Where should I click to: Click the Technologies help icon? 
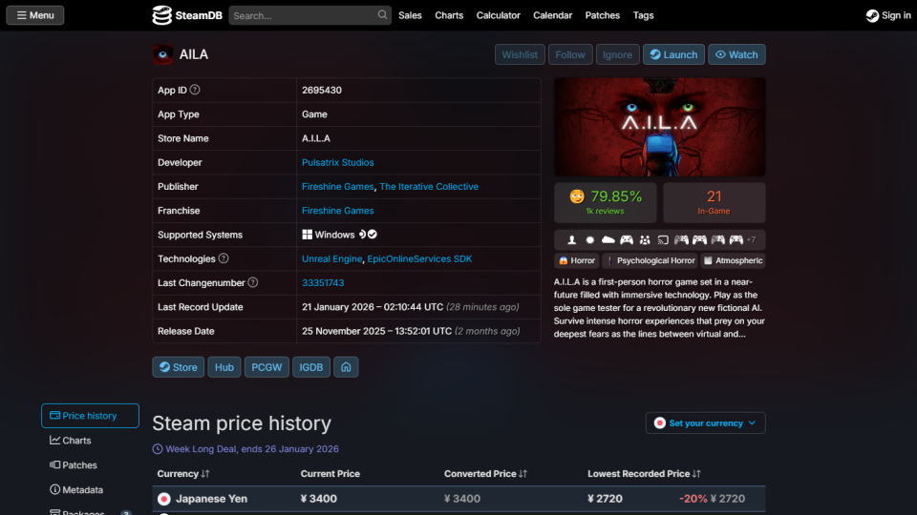pyautogui.click(x=224, y=258)
